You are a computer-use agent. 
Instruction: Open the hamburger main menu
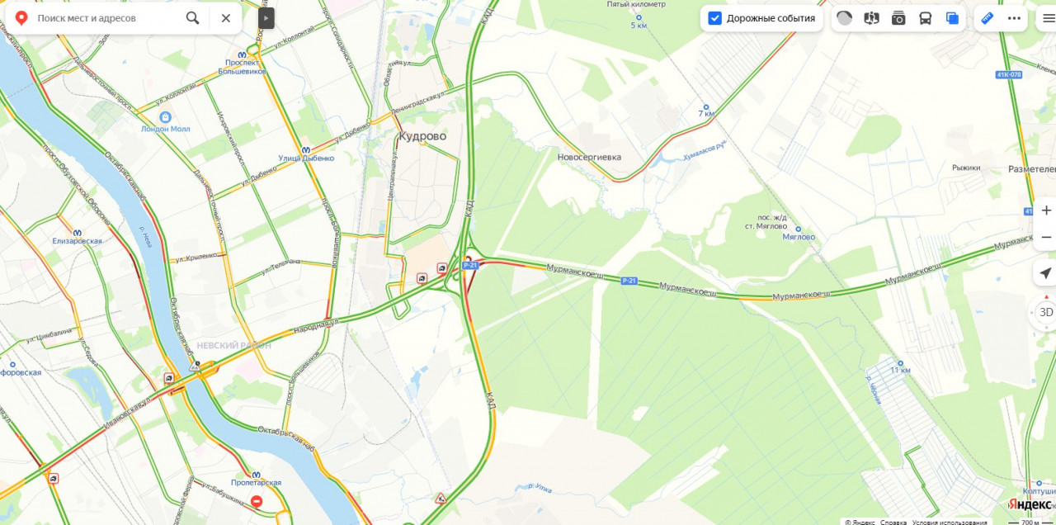1049,18
